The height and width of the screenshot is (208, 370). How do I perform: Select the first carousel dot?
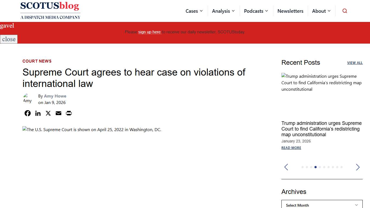pos(302,167)
